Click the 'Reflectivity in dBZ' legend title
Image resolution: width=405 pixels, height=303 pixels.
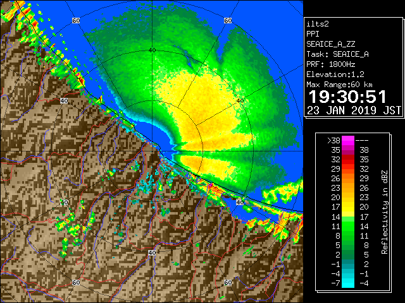[385, 212]
